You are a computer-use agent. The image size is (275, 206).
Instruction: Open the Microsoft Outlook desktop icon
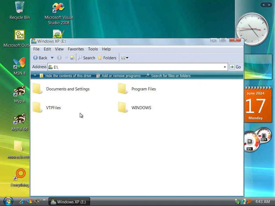(17, 39)
